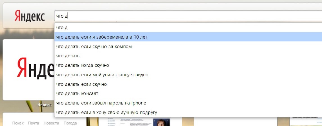
Task: Open the Новости link
Action: coord(51,123)
